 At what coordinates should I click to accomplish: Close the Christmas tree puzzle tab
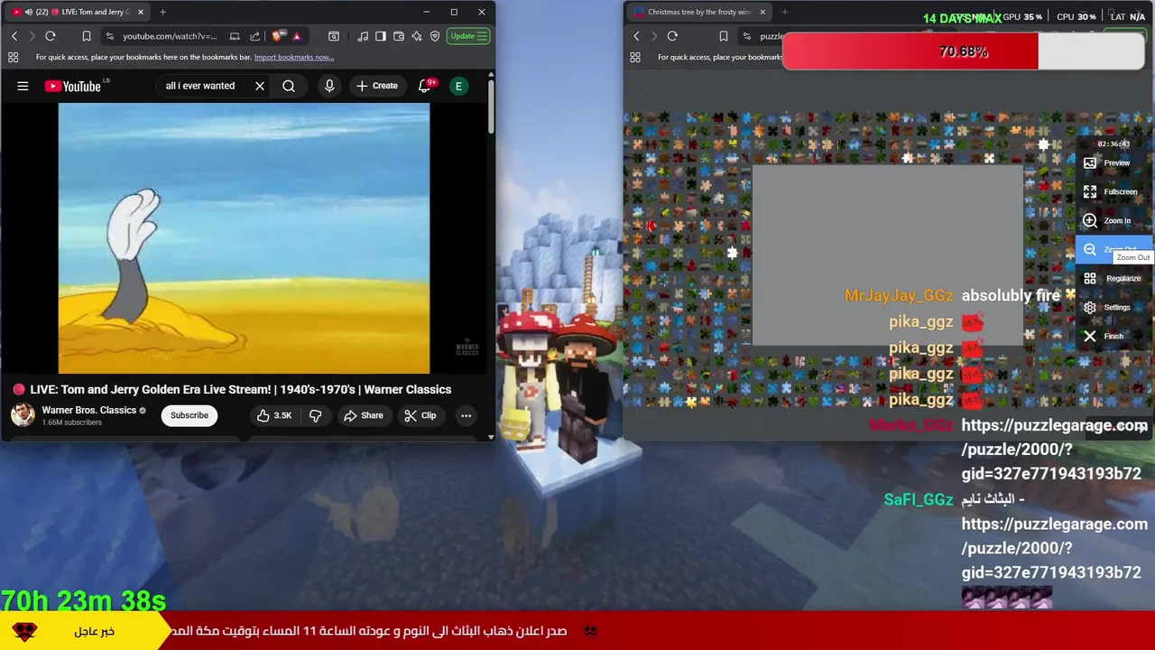(762, 12)
